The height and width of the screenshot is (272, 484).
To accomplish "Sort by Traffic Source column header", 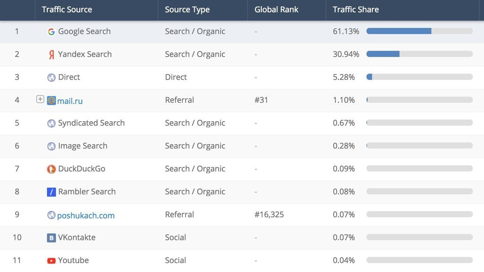I will pos(67,9).
